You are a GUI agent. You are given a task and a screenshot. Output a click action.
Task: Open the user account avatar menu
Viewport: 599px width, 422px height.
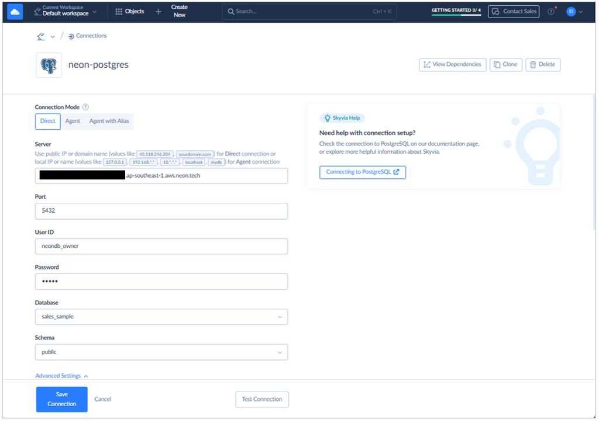click(x=571, y=12)
